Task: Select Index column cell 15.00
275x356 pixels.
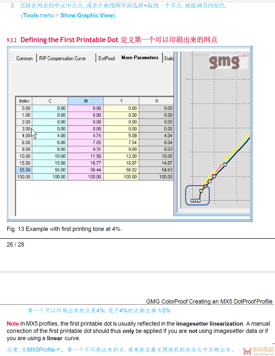Action: click(x=24, y=163)
